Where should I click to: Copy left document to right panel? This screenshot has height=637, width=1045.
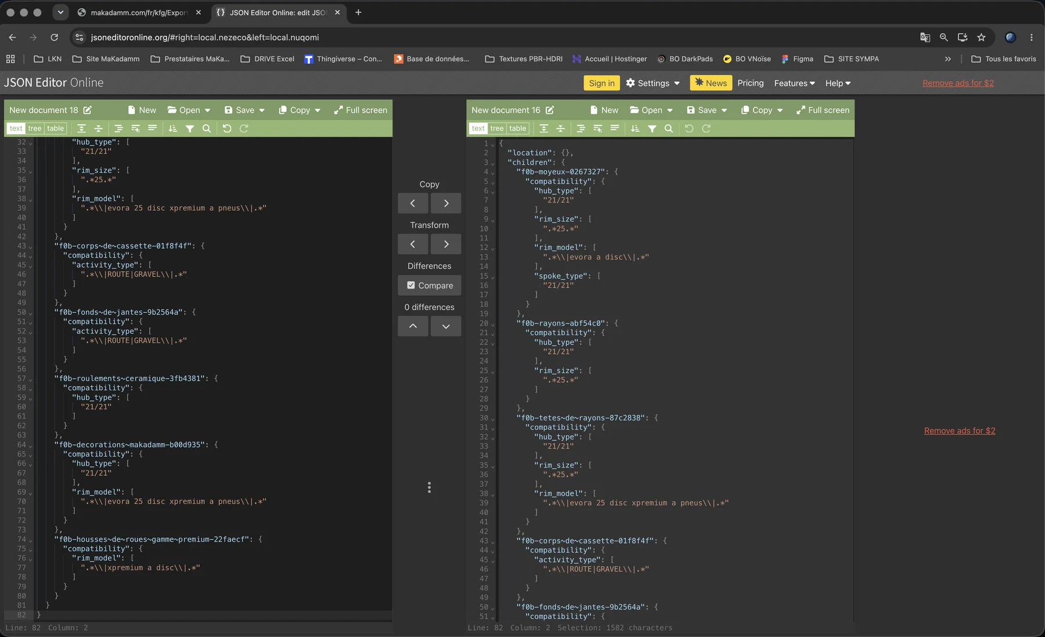446,203
